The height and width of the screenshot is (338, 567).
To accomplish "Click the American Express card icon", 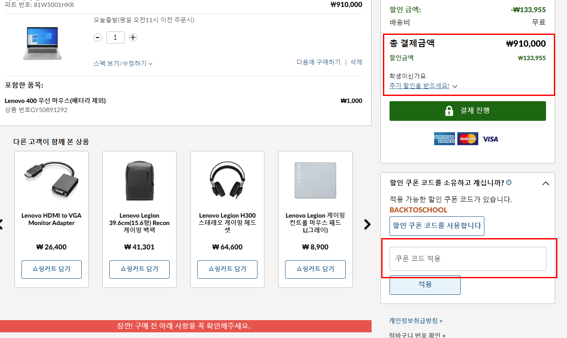I will click(x=444, y=139).
